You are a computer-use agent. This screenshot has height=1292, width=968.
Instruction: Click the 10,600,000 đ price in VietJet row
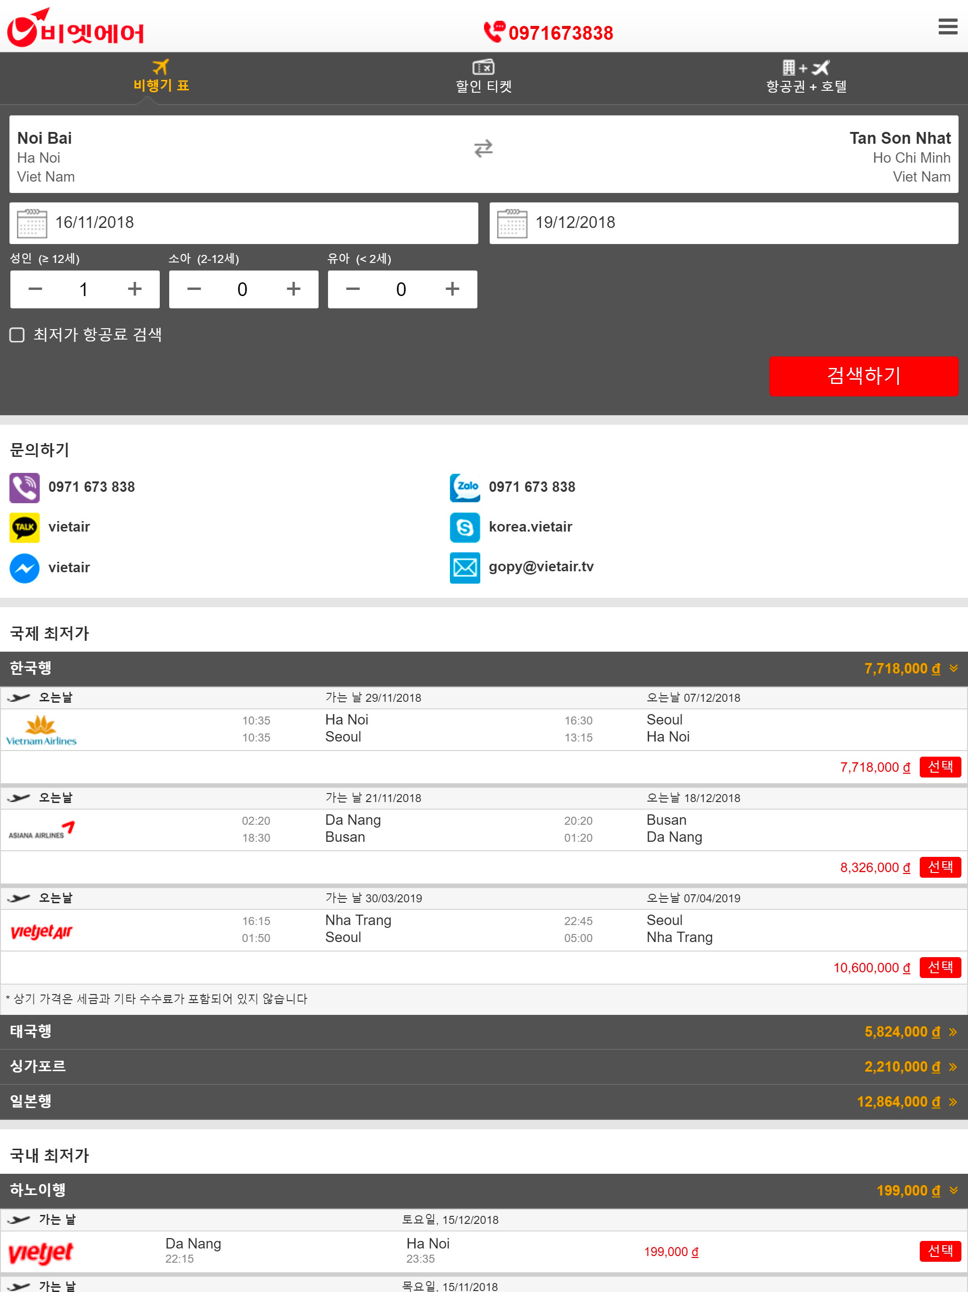click(x=871, y=969)
